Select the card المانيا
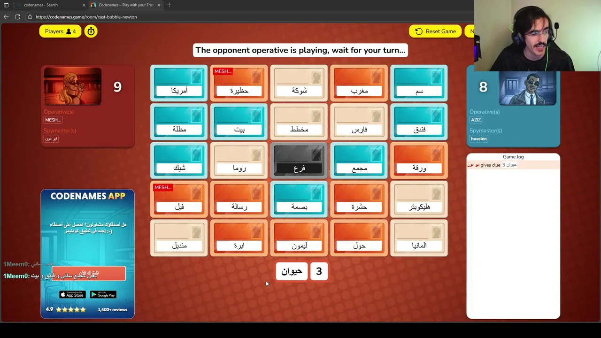The height and width of the screenshot is (338, 601). [419, 238]
